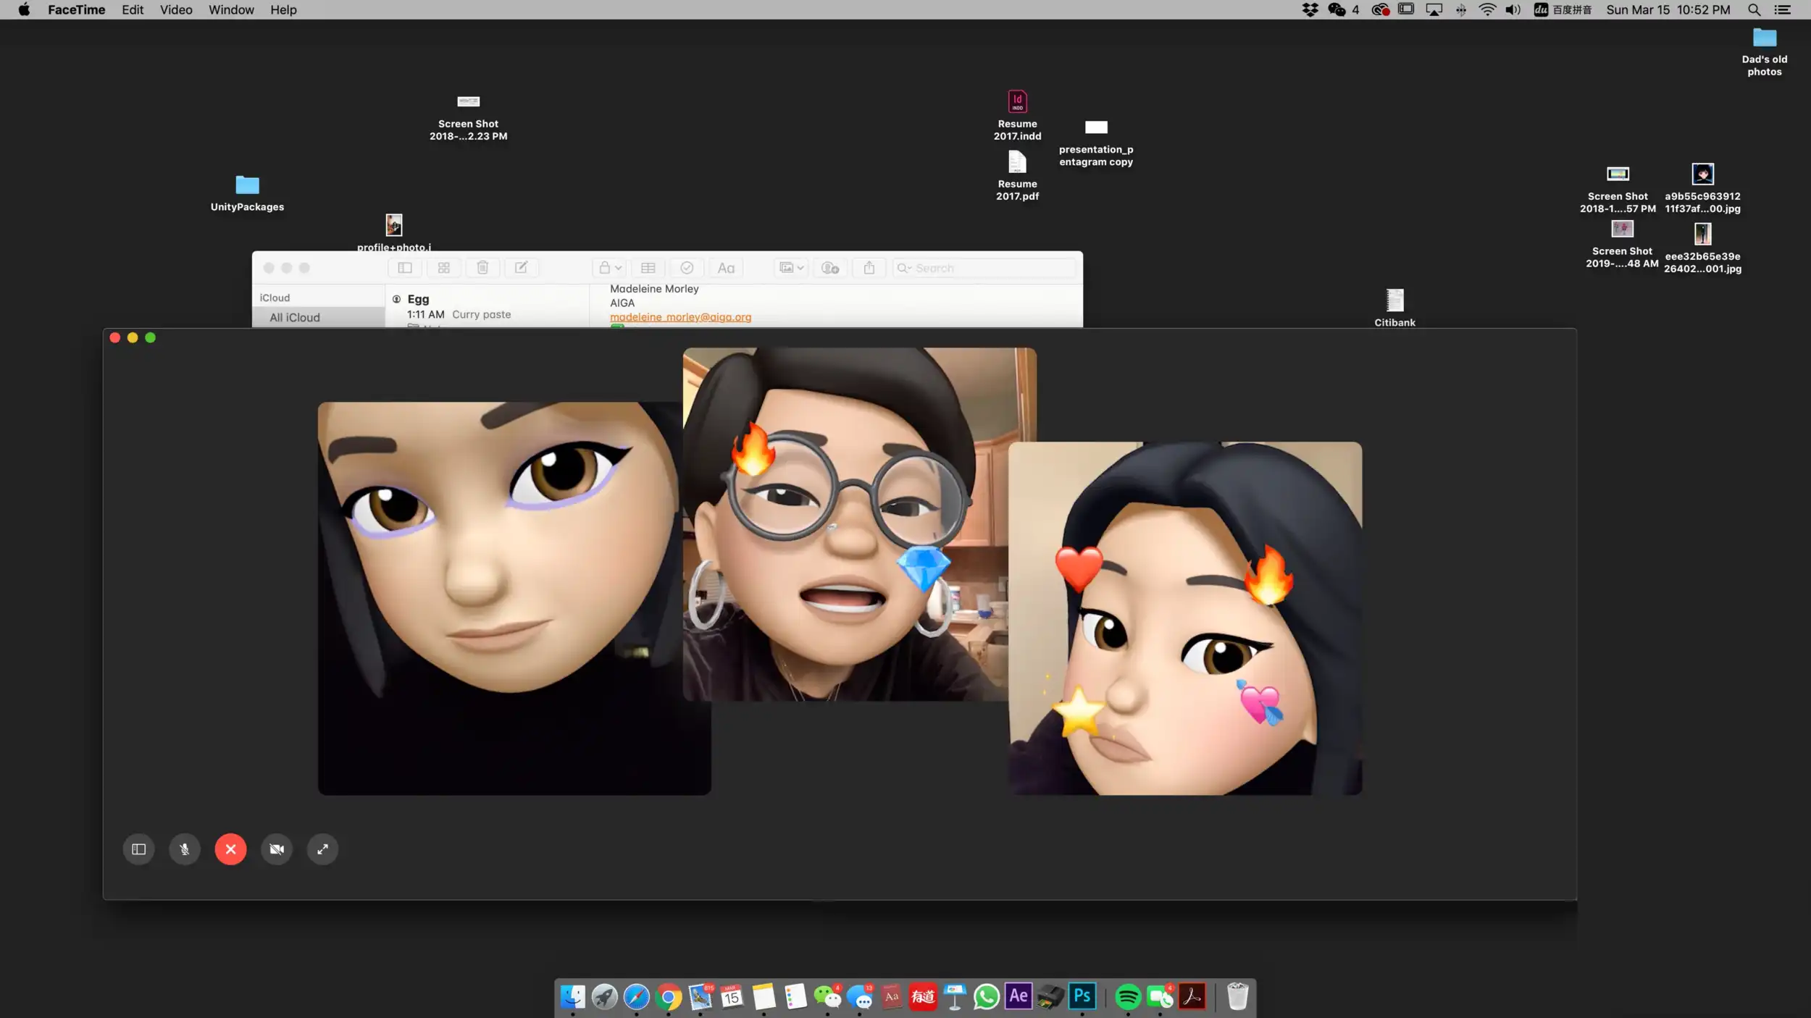Open the photo attachment dropdown in Mail toolbar
1811x1018 pixels.
click(x=790, y=267)
